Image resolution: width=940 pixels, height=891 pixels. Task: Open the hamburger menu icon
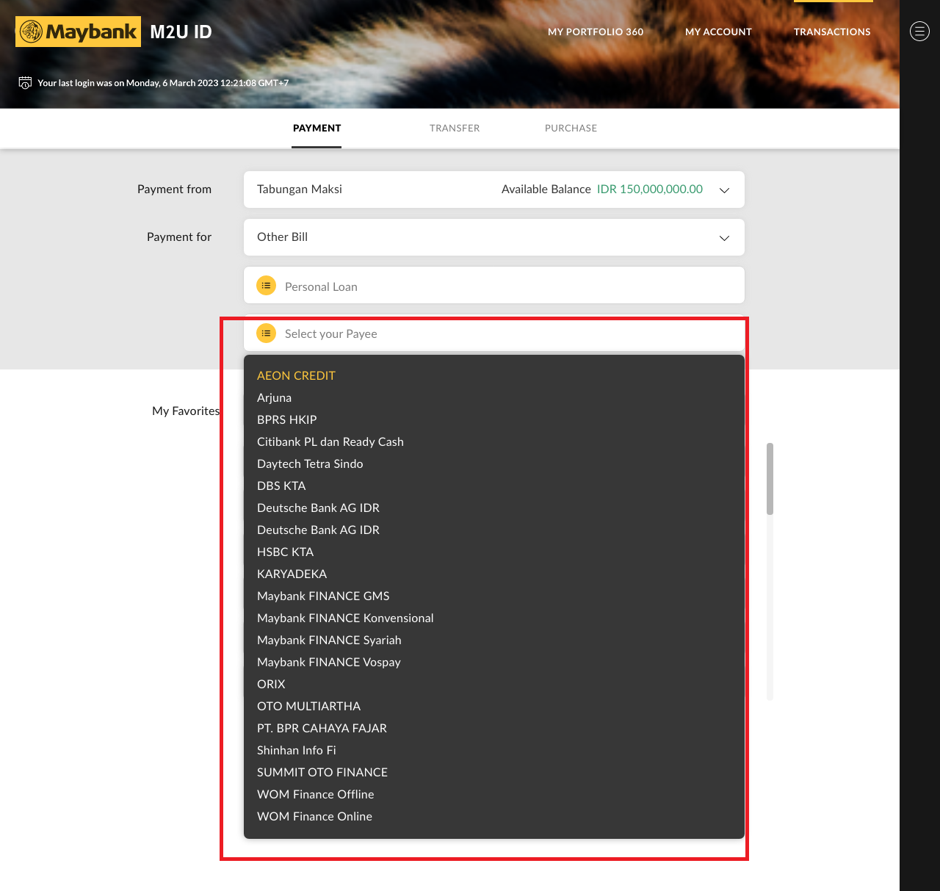[x=919, y=31]
